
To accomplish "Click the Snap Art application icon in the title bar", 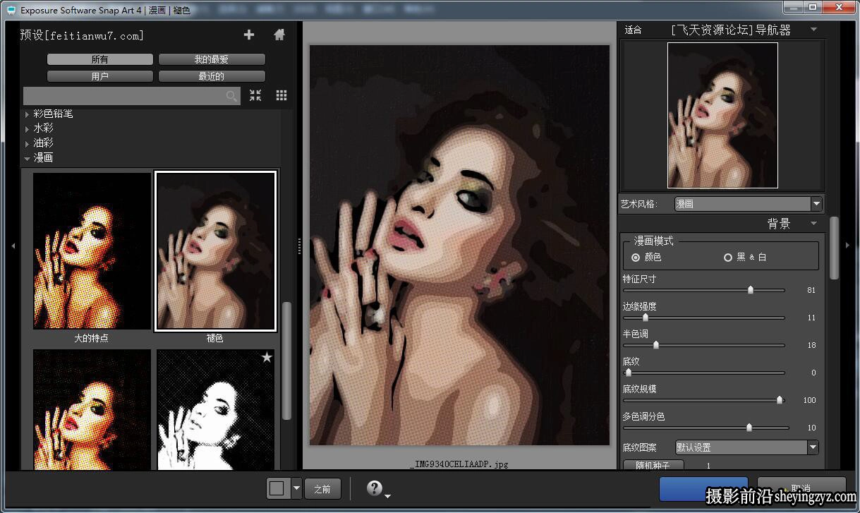I will pyautogui.click(x=11, y=10).
